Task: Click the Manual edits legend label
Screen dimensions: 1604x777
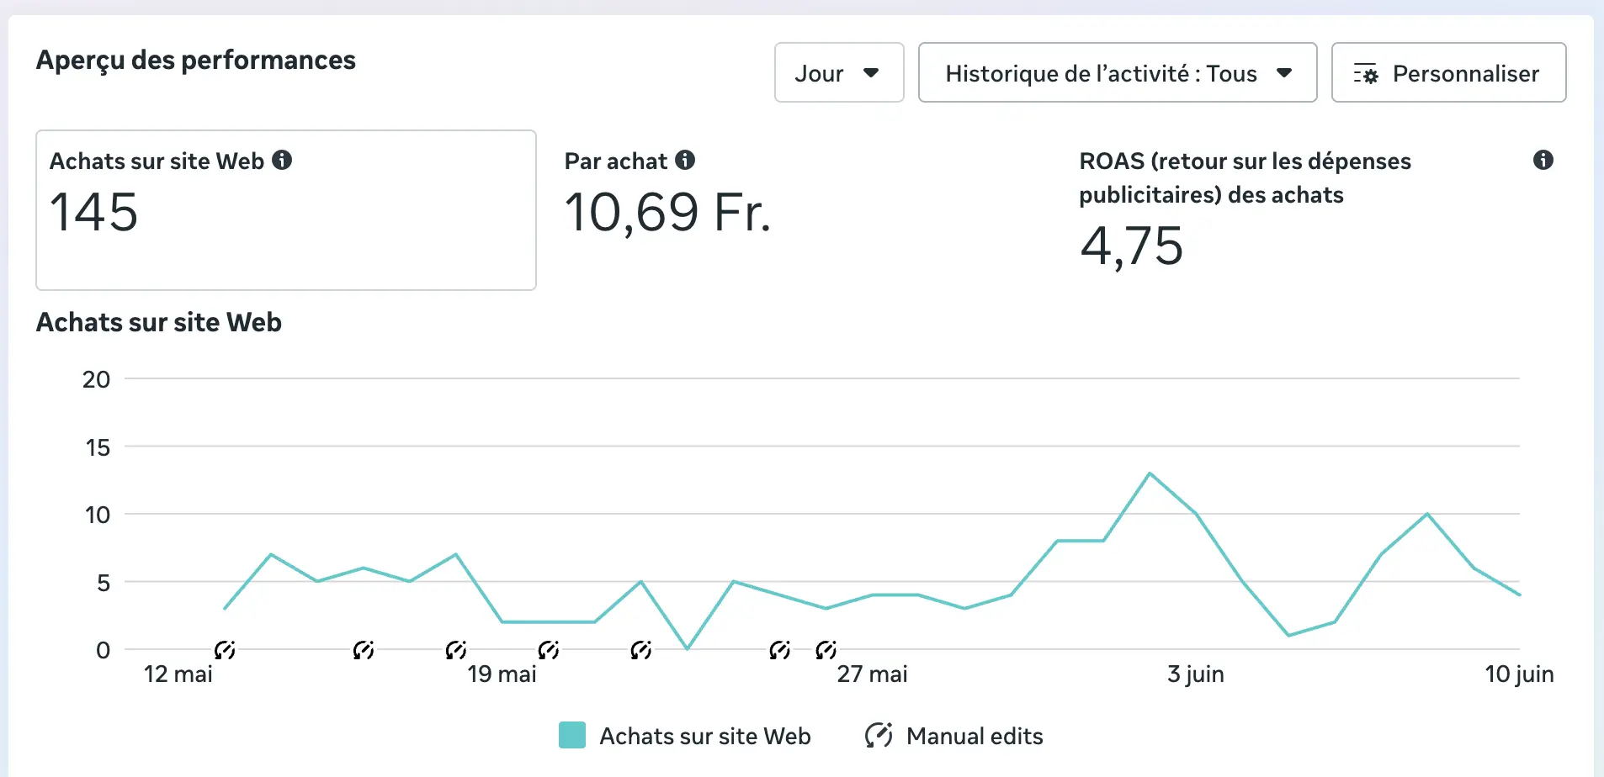Action: point(975,736)
